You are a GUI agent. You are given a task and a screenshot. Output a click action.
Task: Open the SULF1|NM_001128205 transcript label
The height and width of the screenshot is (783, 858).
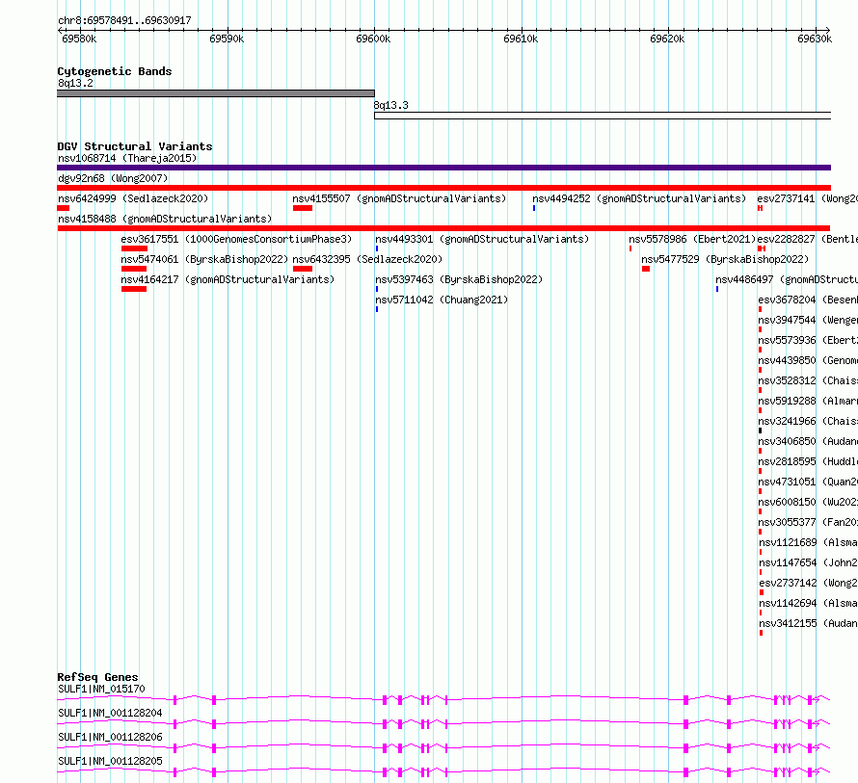tap(110, 761)
